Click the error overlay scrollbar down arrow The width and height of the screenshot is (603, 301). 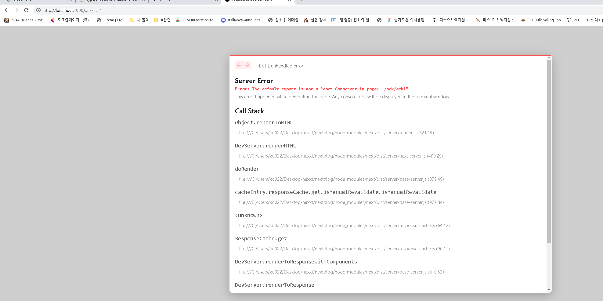[x=549, y=290]
